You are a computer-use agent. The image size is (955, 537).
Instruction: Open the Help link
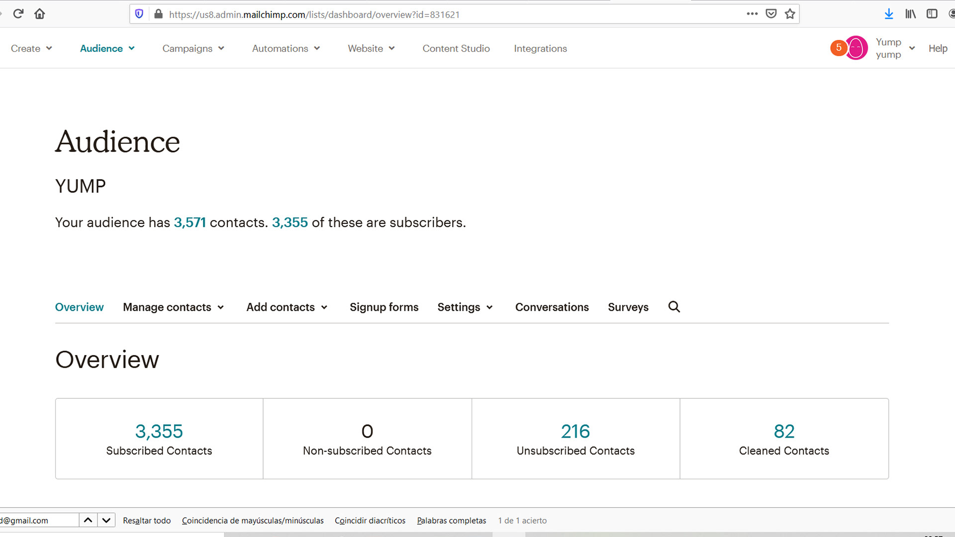point(938,48)
